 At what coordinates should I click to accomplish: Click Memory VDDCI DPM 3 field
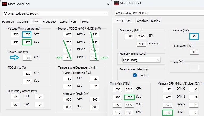tap(68, 58)
